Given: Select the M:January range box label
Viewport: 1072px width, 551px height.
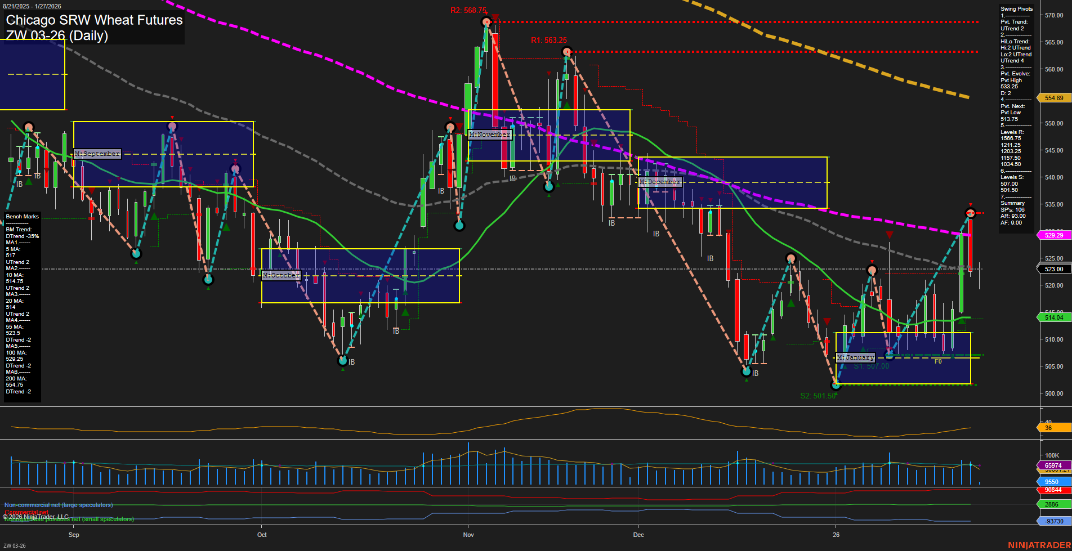Looking at the screenshot, I should pyautogui.click(x=856, y=357).
